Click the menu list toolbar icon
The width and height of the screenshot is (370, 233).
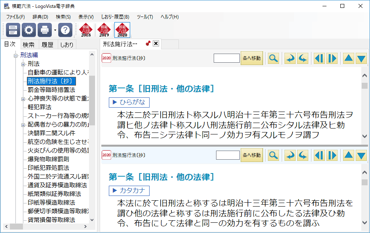pos(13,30)
